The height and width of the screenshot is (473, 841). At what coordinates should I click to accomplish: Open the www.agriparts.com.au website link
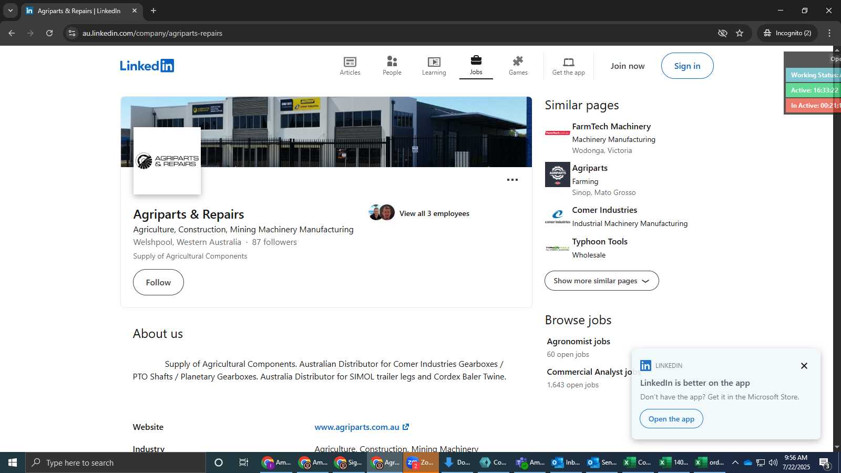[x=362, y=427]
